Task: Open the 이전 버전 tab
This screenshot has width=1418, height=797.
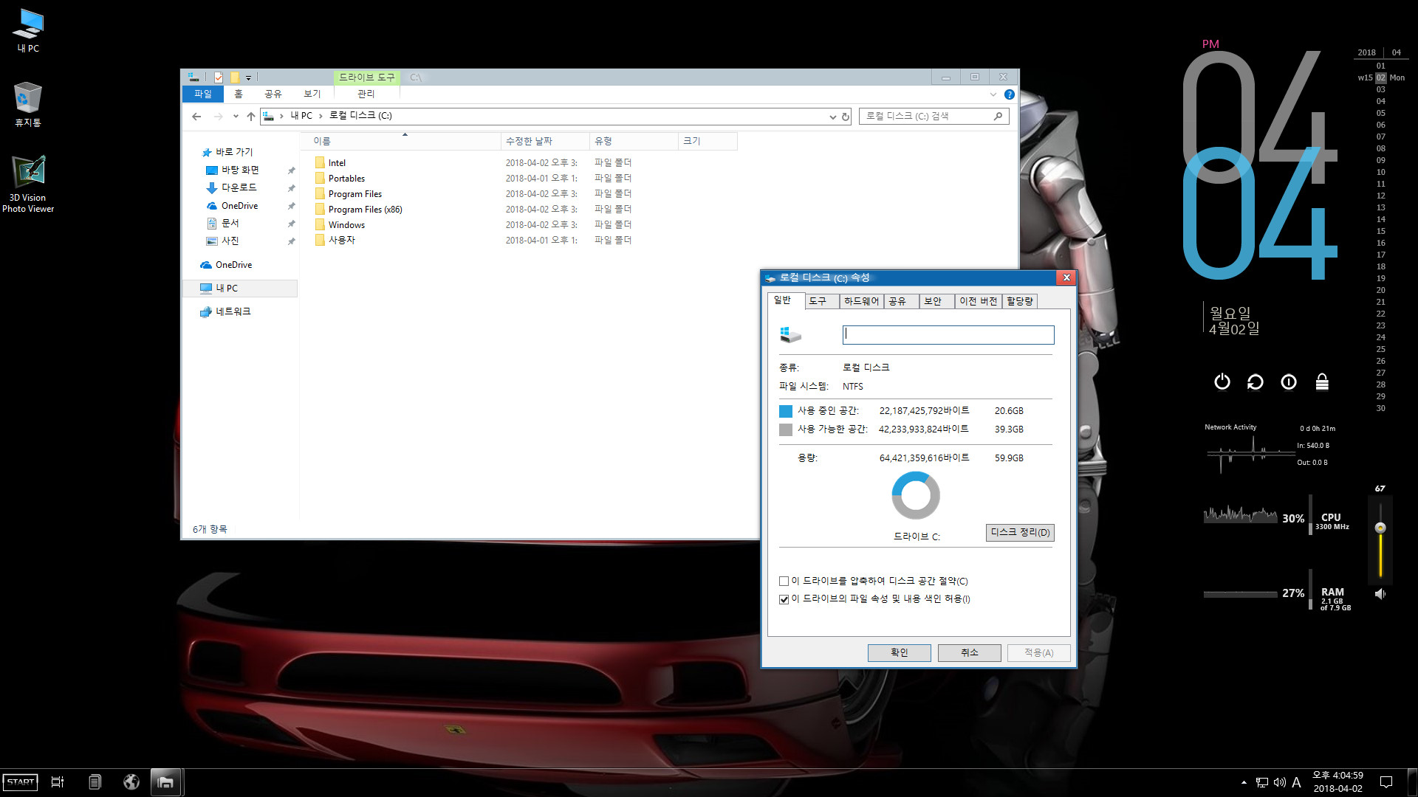Action: click(x=978, y=301)
